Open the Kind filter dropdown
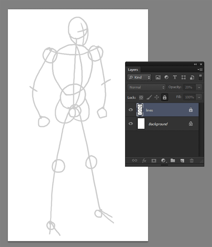This screenshot has width=212, height=247. point(140,77)
